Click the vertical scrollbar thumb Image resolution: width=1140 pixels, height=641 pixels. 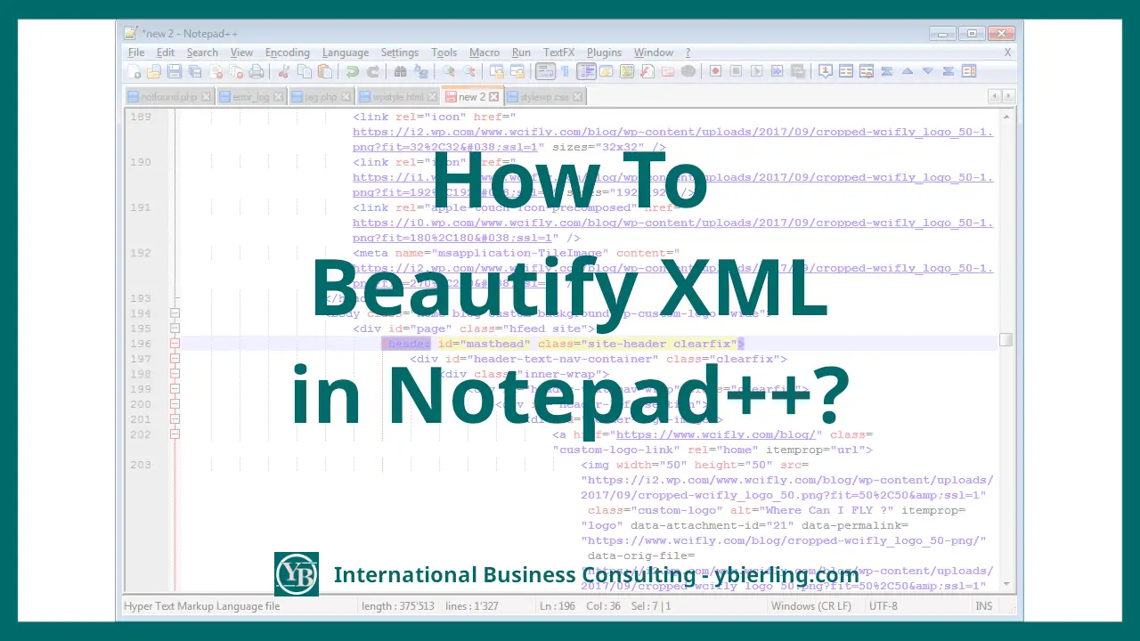(x=1006, y=340)
